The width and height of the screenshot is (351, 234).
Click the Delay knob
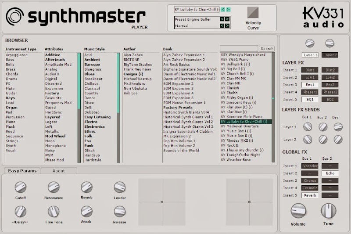click(x=21, y=211)
